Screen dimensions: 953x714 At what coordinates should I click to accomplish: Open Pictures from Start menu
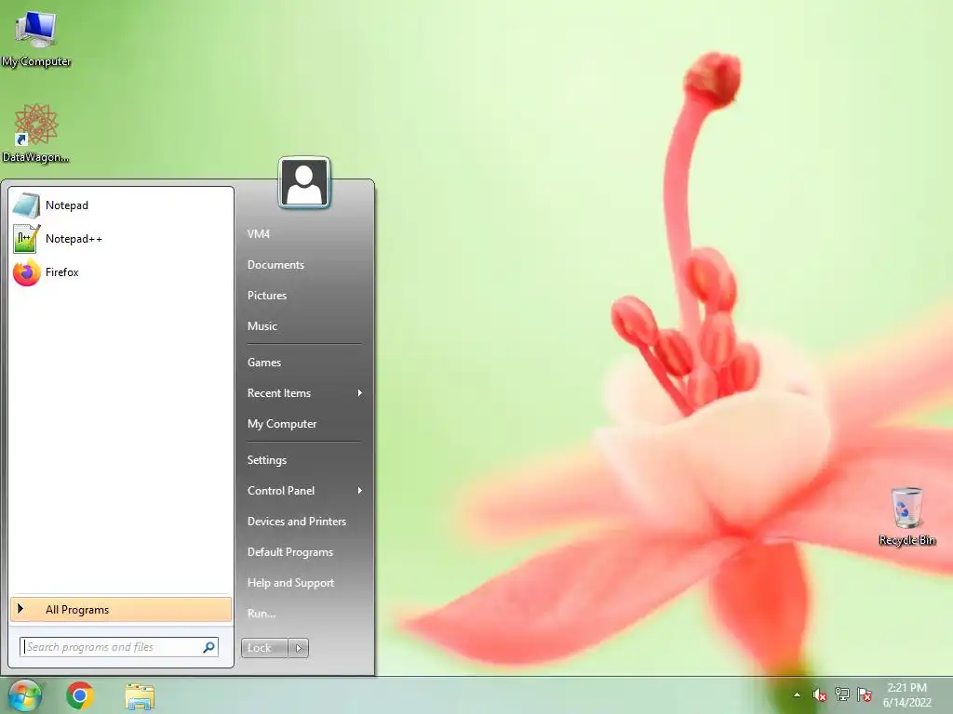267,295
